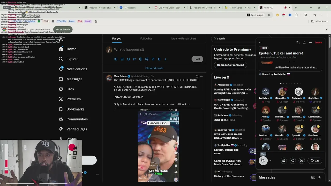Open Explore in the X sidebar
The image size is (331, 186).
pyautogui.click(x=69, y=59)
